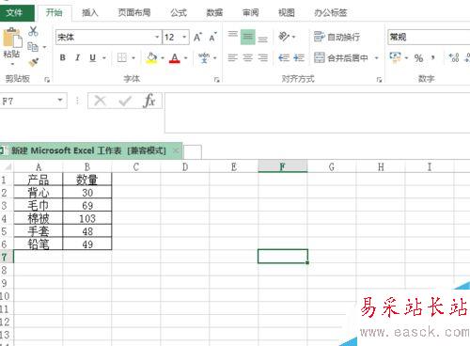
Task: Toggle Italic formatting
Action: click(x=77, y=57)
